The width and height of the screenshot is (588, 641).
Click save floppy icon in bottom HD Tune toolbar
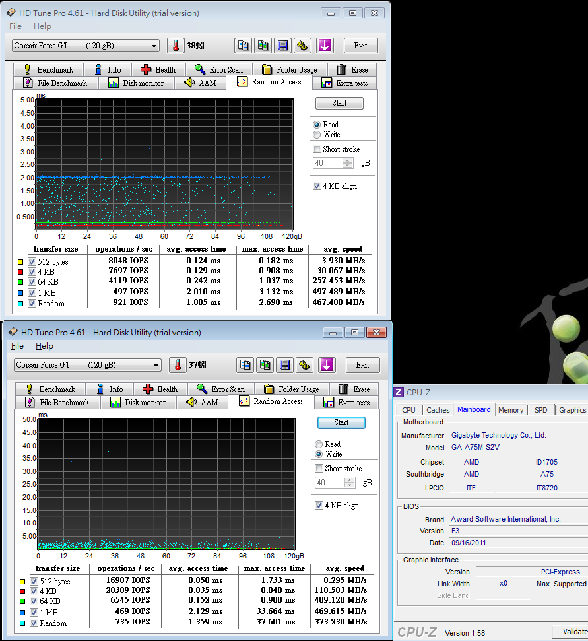pyautogui.click(x=285, y=365)
